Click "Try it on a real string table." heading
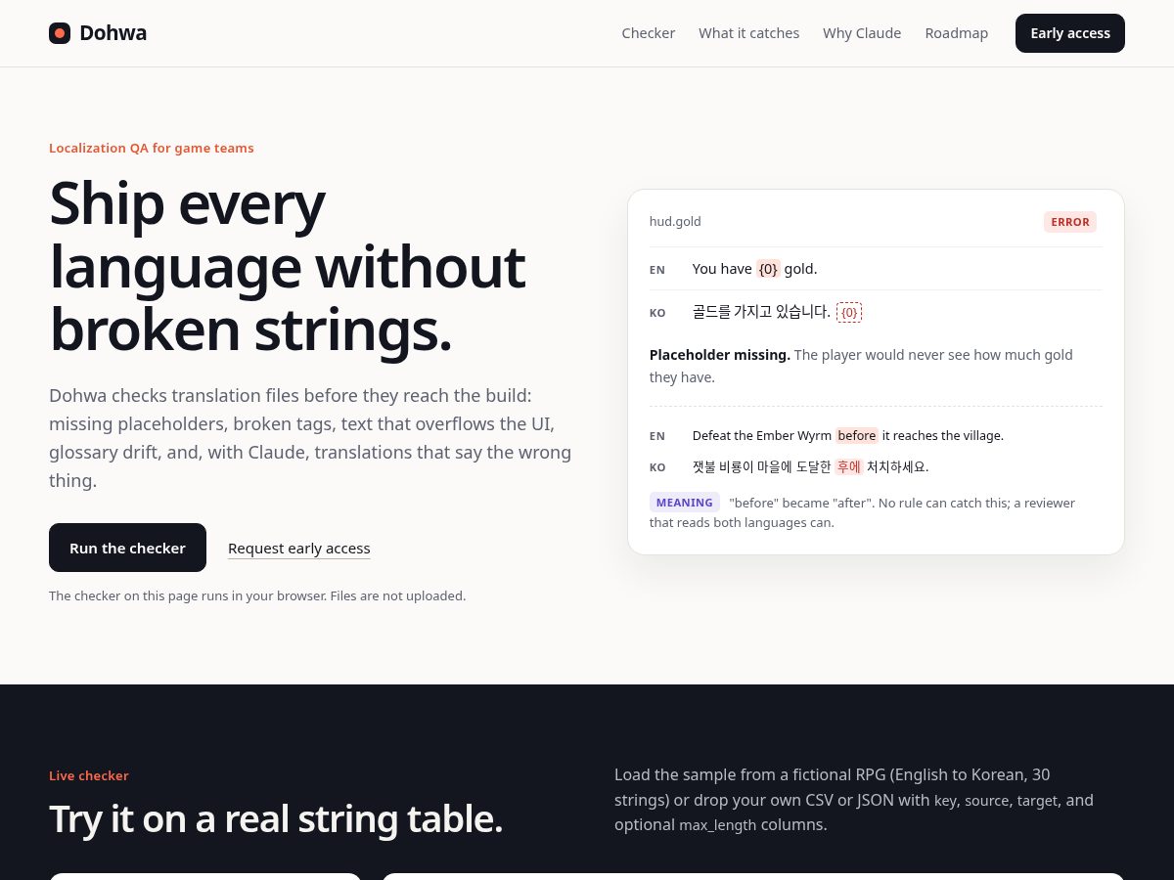Image resolution: width=1174 pixels, height=880 pixels. coord(276,819)
